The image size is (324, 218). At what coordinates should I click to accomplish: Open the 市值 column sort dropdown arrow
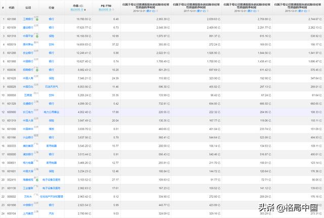pyautogui.click(x=85, y=10)
